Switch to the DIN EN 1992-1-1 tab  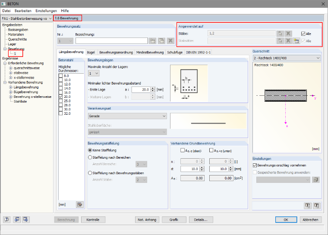[x=198, y=52]
